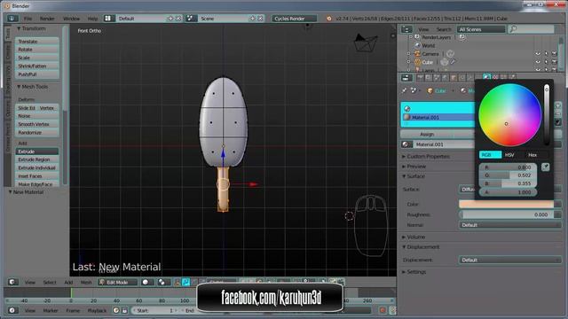Click the Extrude Region button
568x319 pixels.
pos(37,159)
